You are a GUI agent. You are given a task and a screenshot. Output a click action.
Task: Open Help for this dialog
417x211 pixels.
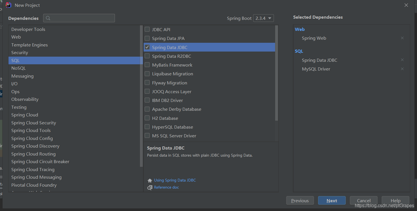pos(396,201)
